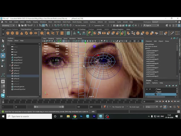Open the Edit Mesh menu
This screenshot has height=136, width=181.
click(57, 22)
